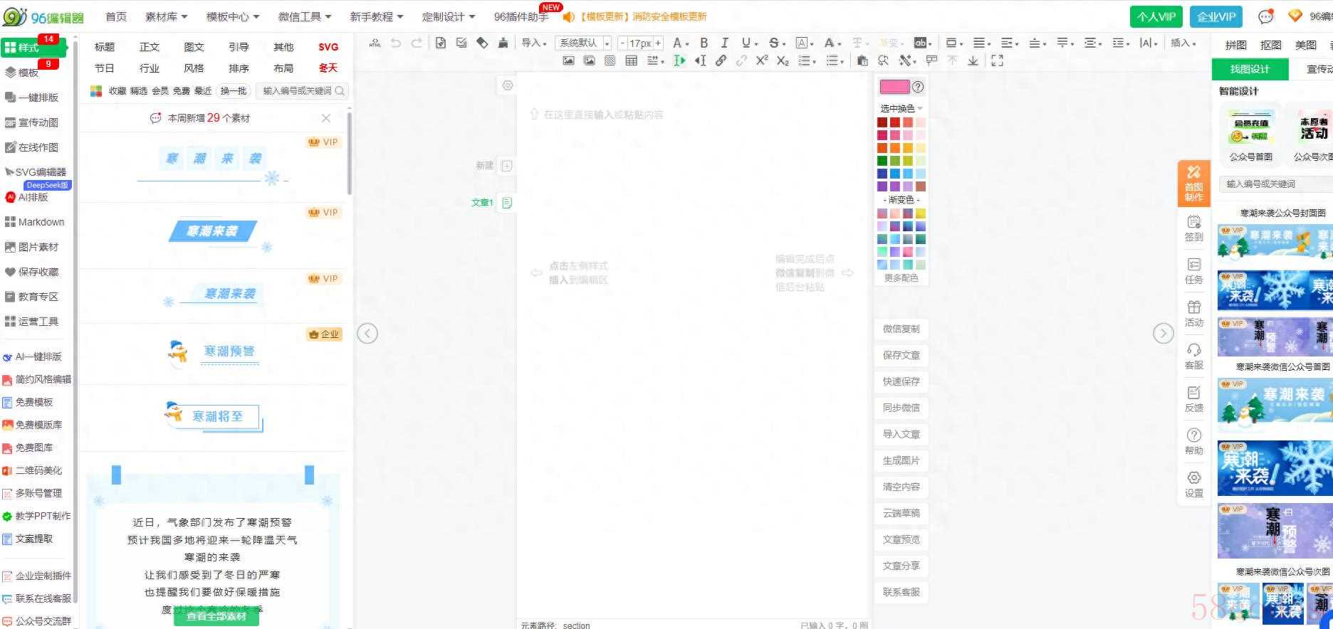Expand the 选中换色 color mode dropdown
Image resolution: width=1333 pixels, height=629 pixels.
[x=901, y=108]
